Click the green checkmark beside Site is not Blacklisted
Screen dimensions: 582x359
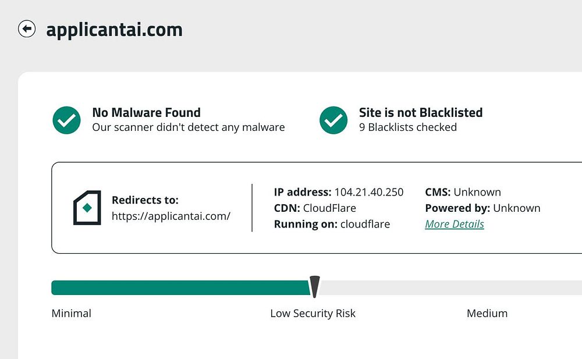(333, 120)
